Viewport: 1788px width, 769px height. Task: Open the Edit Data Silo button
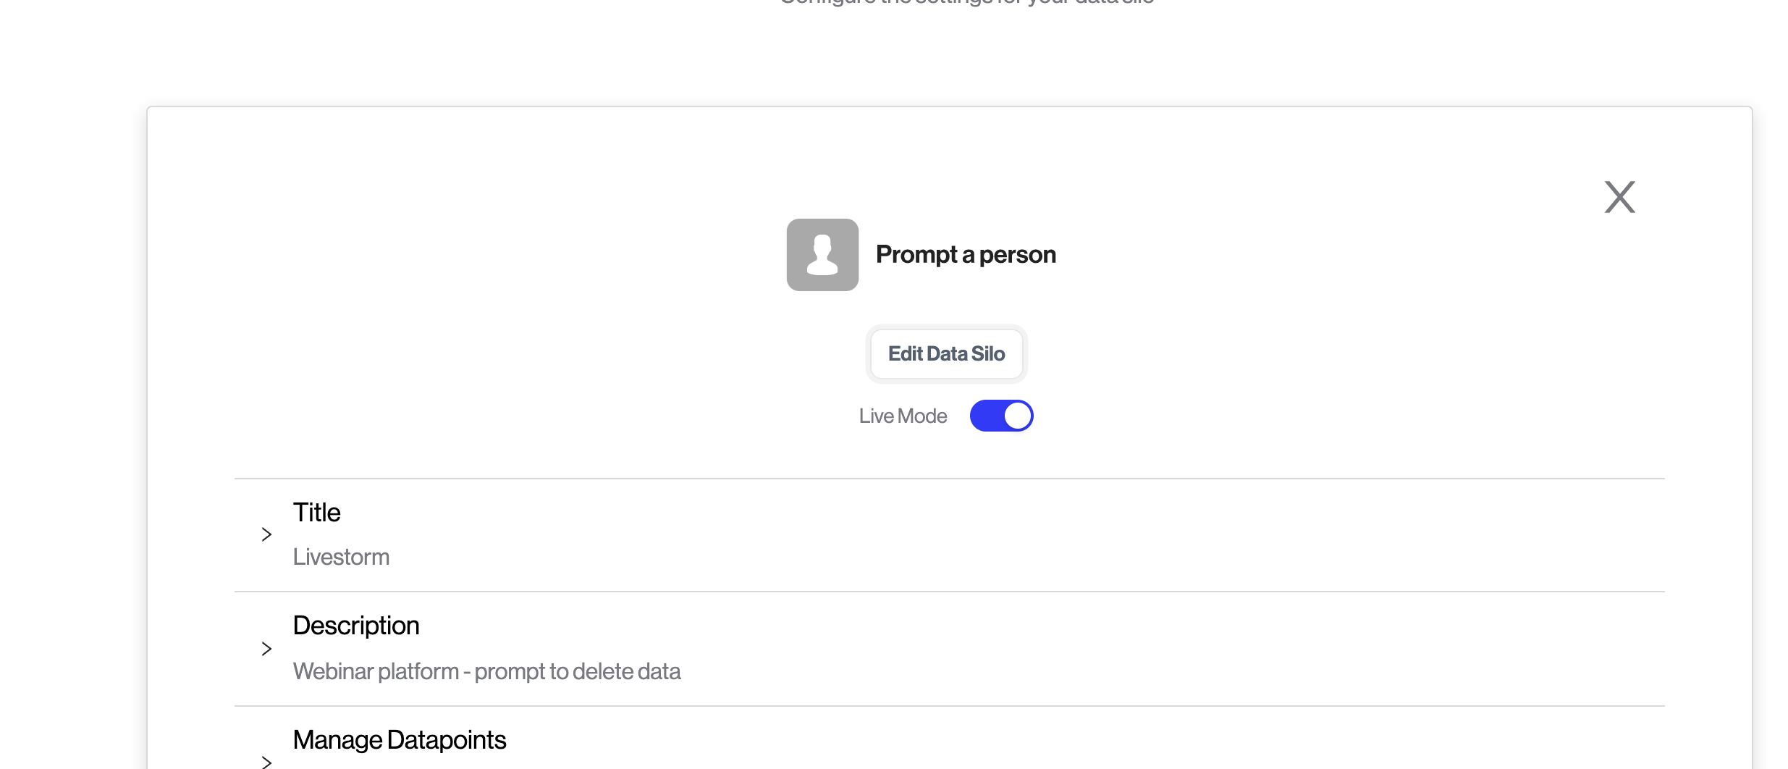(x=946, y=353)
